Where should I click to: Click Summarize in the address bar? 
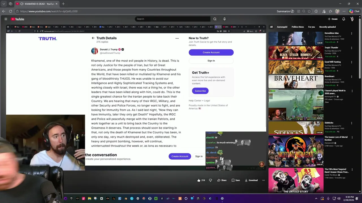[285, 11]
